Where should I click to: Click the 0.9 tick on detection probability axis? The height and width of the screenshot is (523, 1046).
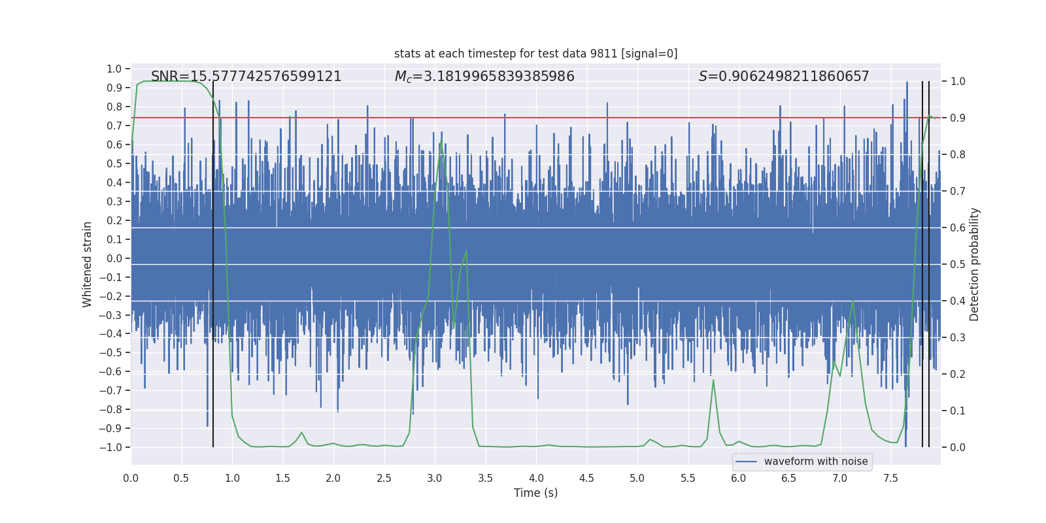[x=958, y=118]
